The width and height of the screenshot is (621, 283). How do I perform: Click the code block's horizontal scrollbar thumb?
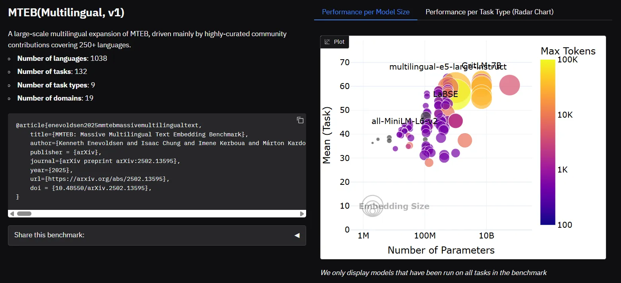[x=24, y=214]
